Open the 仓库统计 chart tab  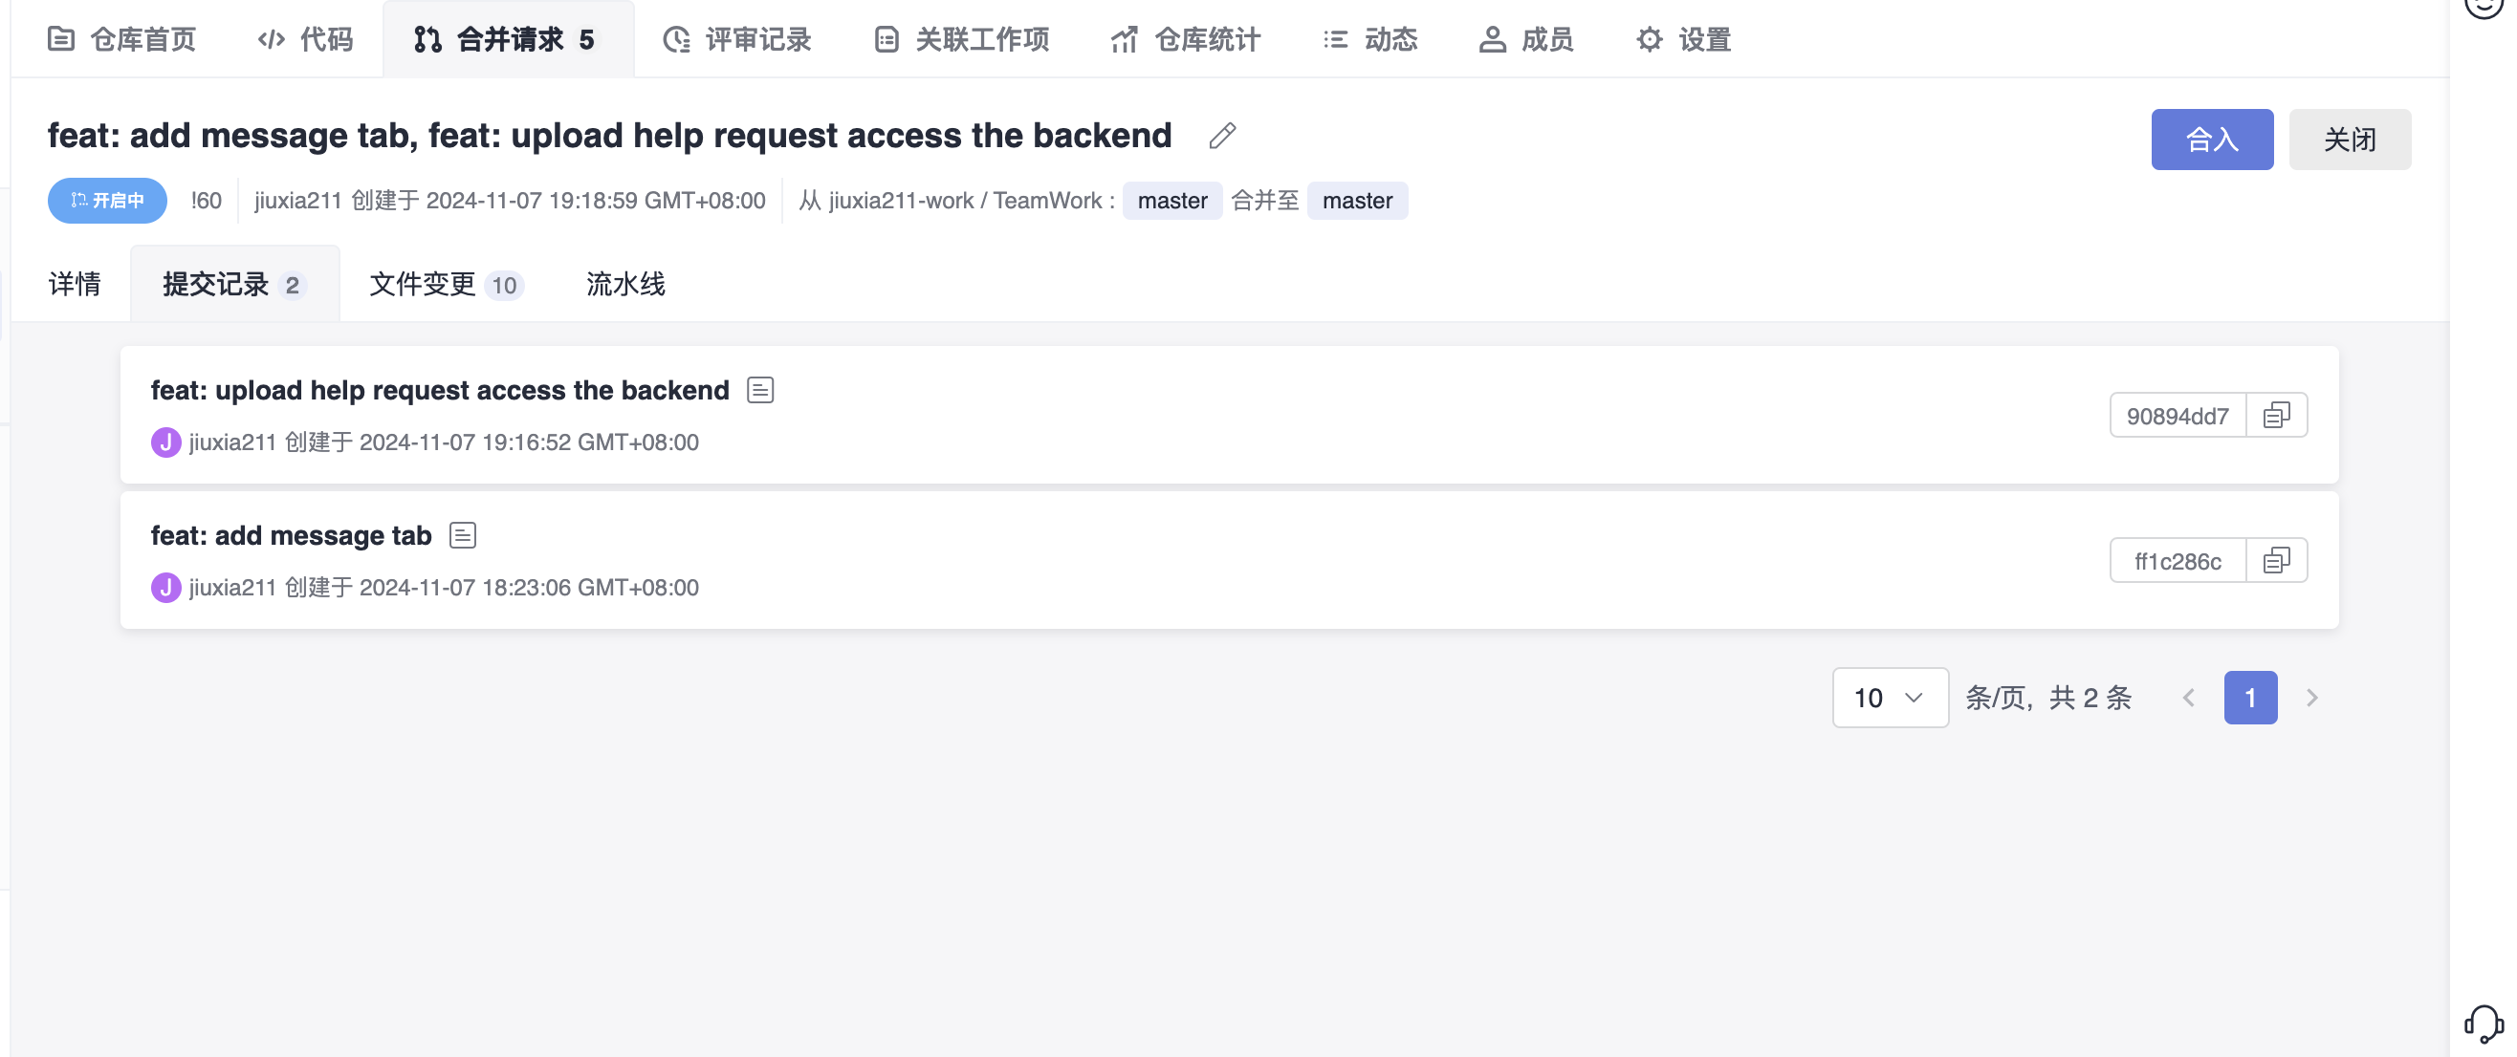pos(1185,40)
